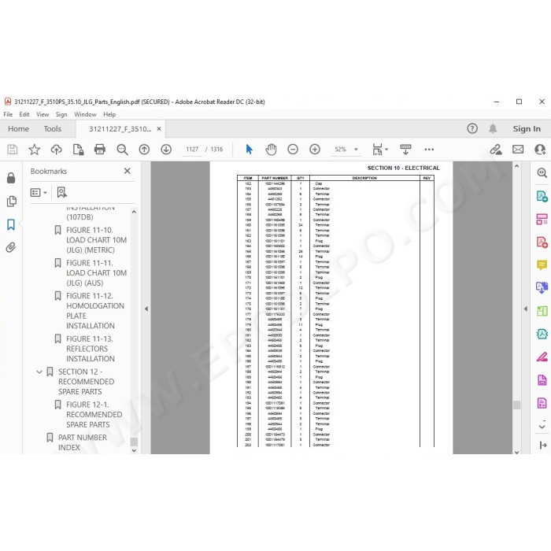Toggle the scrolling mode icon
The width and height of the screenshot is (551, 551).
click(405, 150)
